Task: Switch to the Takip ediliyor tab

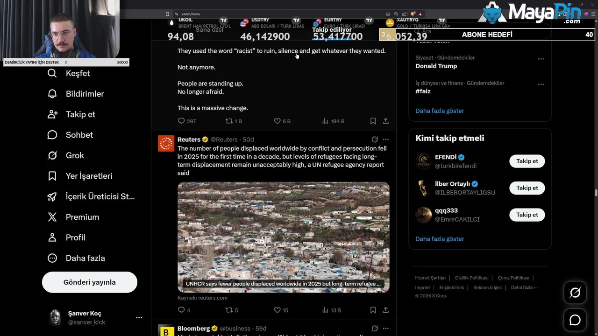Action: tap(332, 30)
